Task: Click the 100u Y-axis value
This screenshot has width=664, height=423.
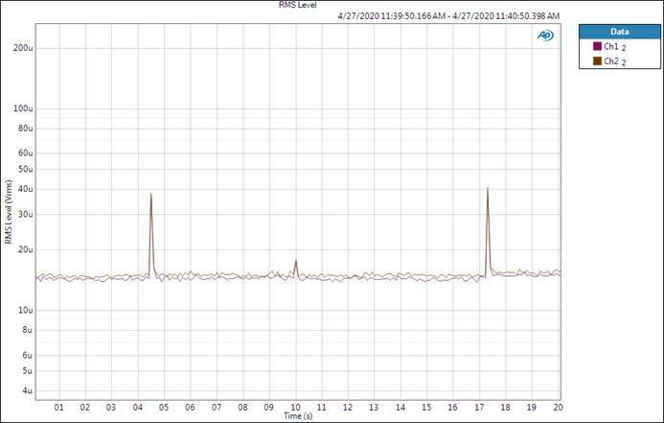Action: click(x=23, y=108)
